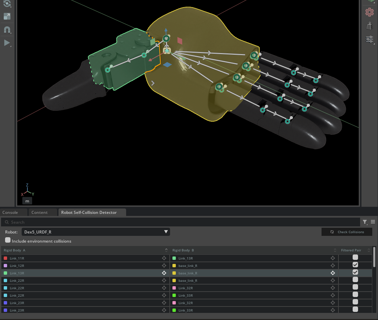Uncheck Filtered Pair for Link_12R and base_link_R
The width and height of the screenshot is (378, 320).
355,265
